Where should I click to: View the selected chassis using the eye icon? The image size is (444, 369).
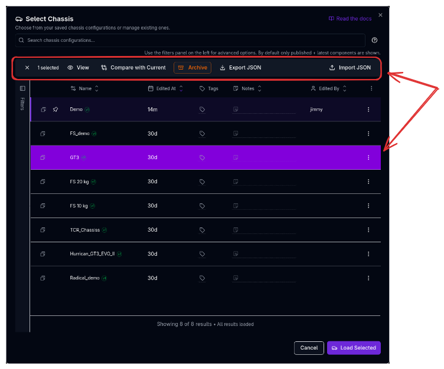[x=78, y=68]
